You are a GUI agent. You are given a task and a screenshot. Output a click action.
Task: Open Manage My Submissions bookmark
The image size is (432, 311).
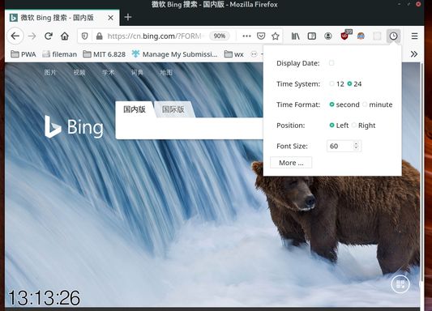[x=175, y=54]
